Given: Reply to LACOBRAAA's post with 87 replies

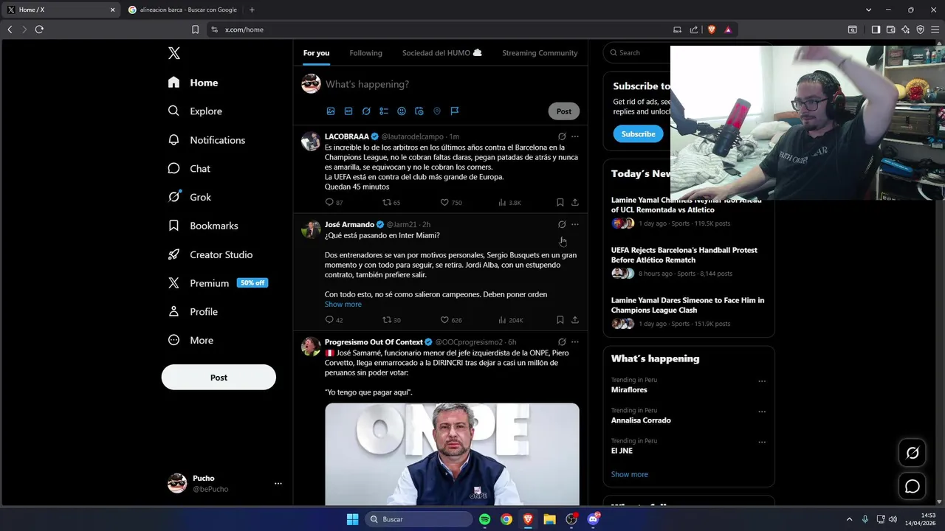Looking at the screenshot, I should click(x=334, y=202).
